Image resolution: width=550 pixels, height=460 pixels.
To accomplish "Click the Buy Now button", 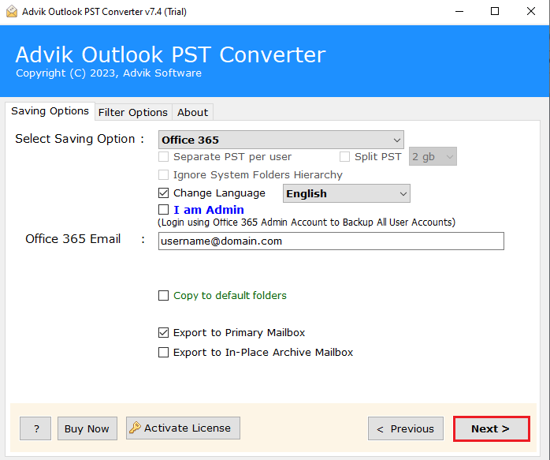I will click(x=87, y=428).
